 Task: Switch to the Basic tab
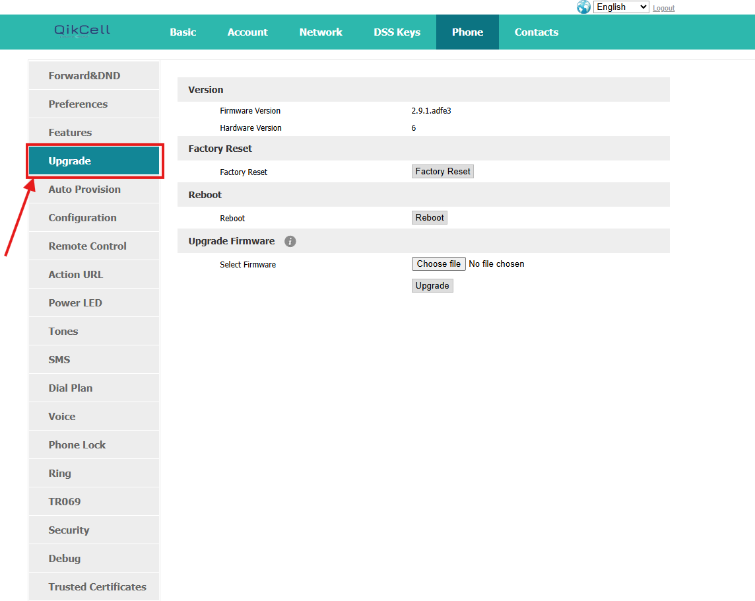click(183, 32)
